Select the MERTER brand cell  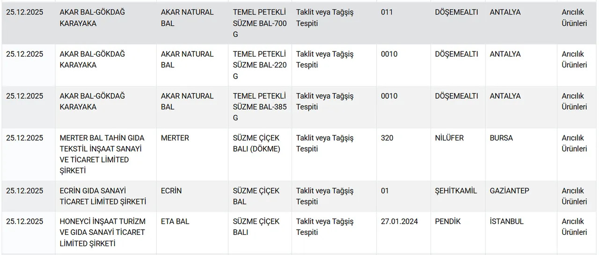point(175,138)
